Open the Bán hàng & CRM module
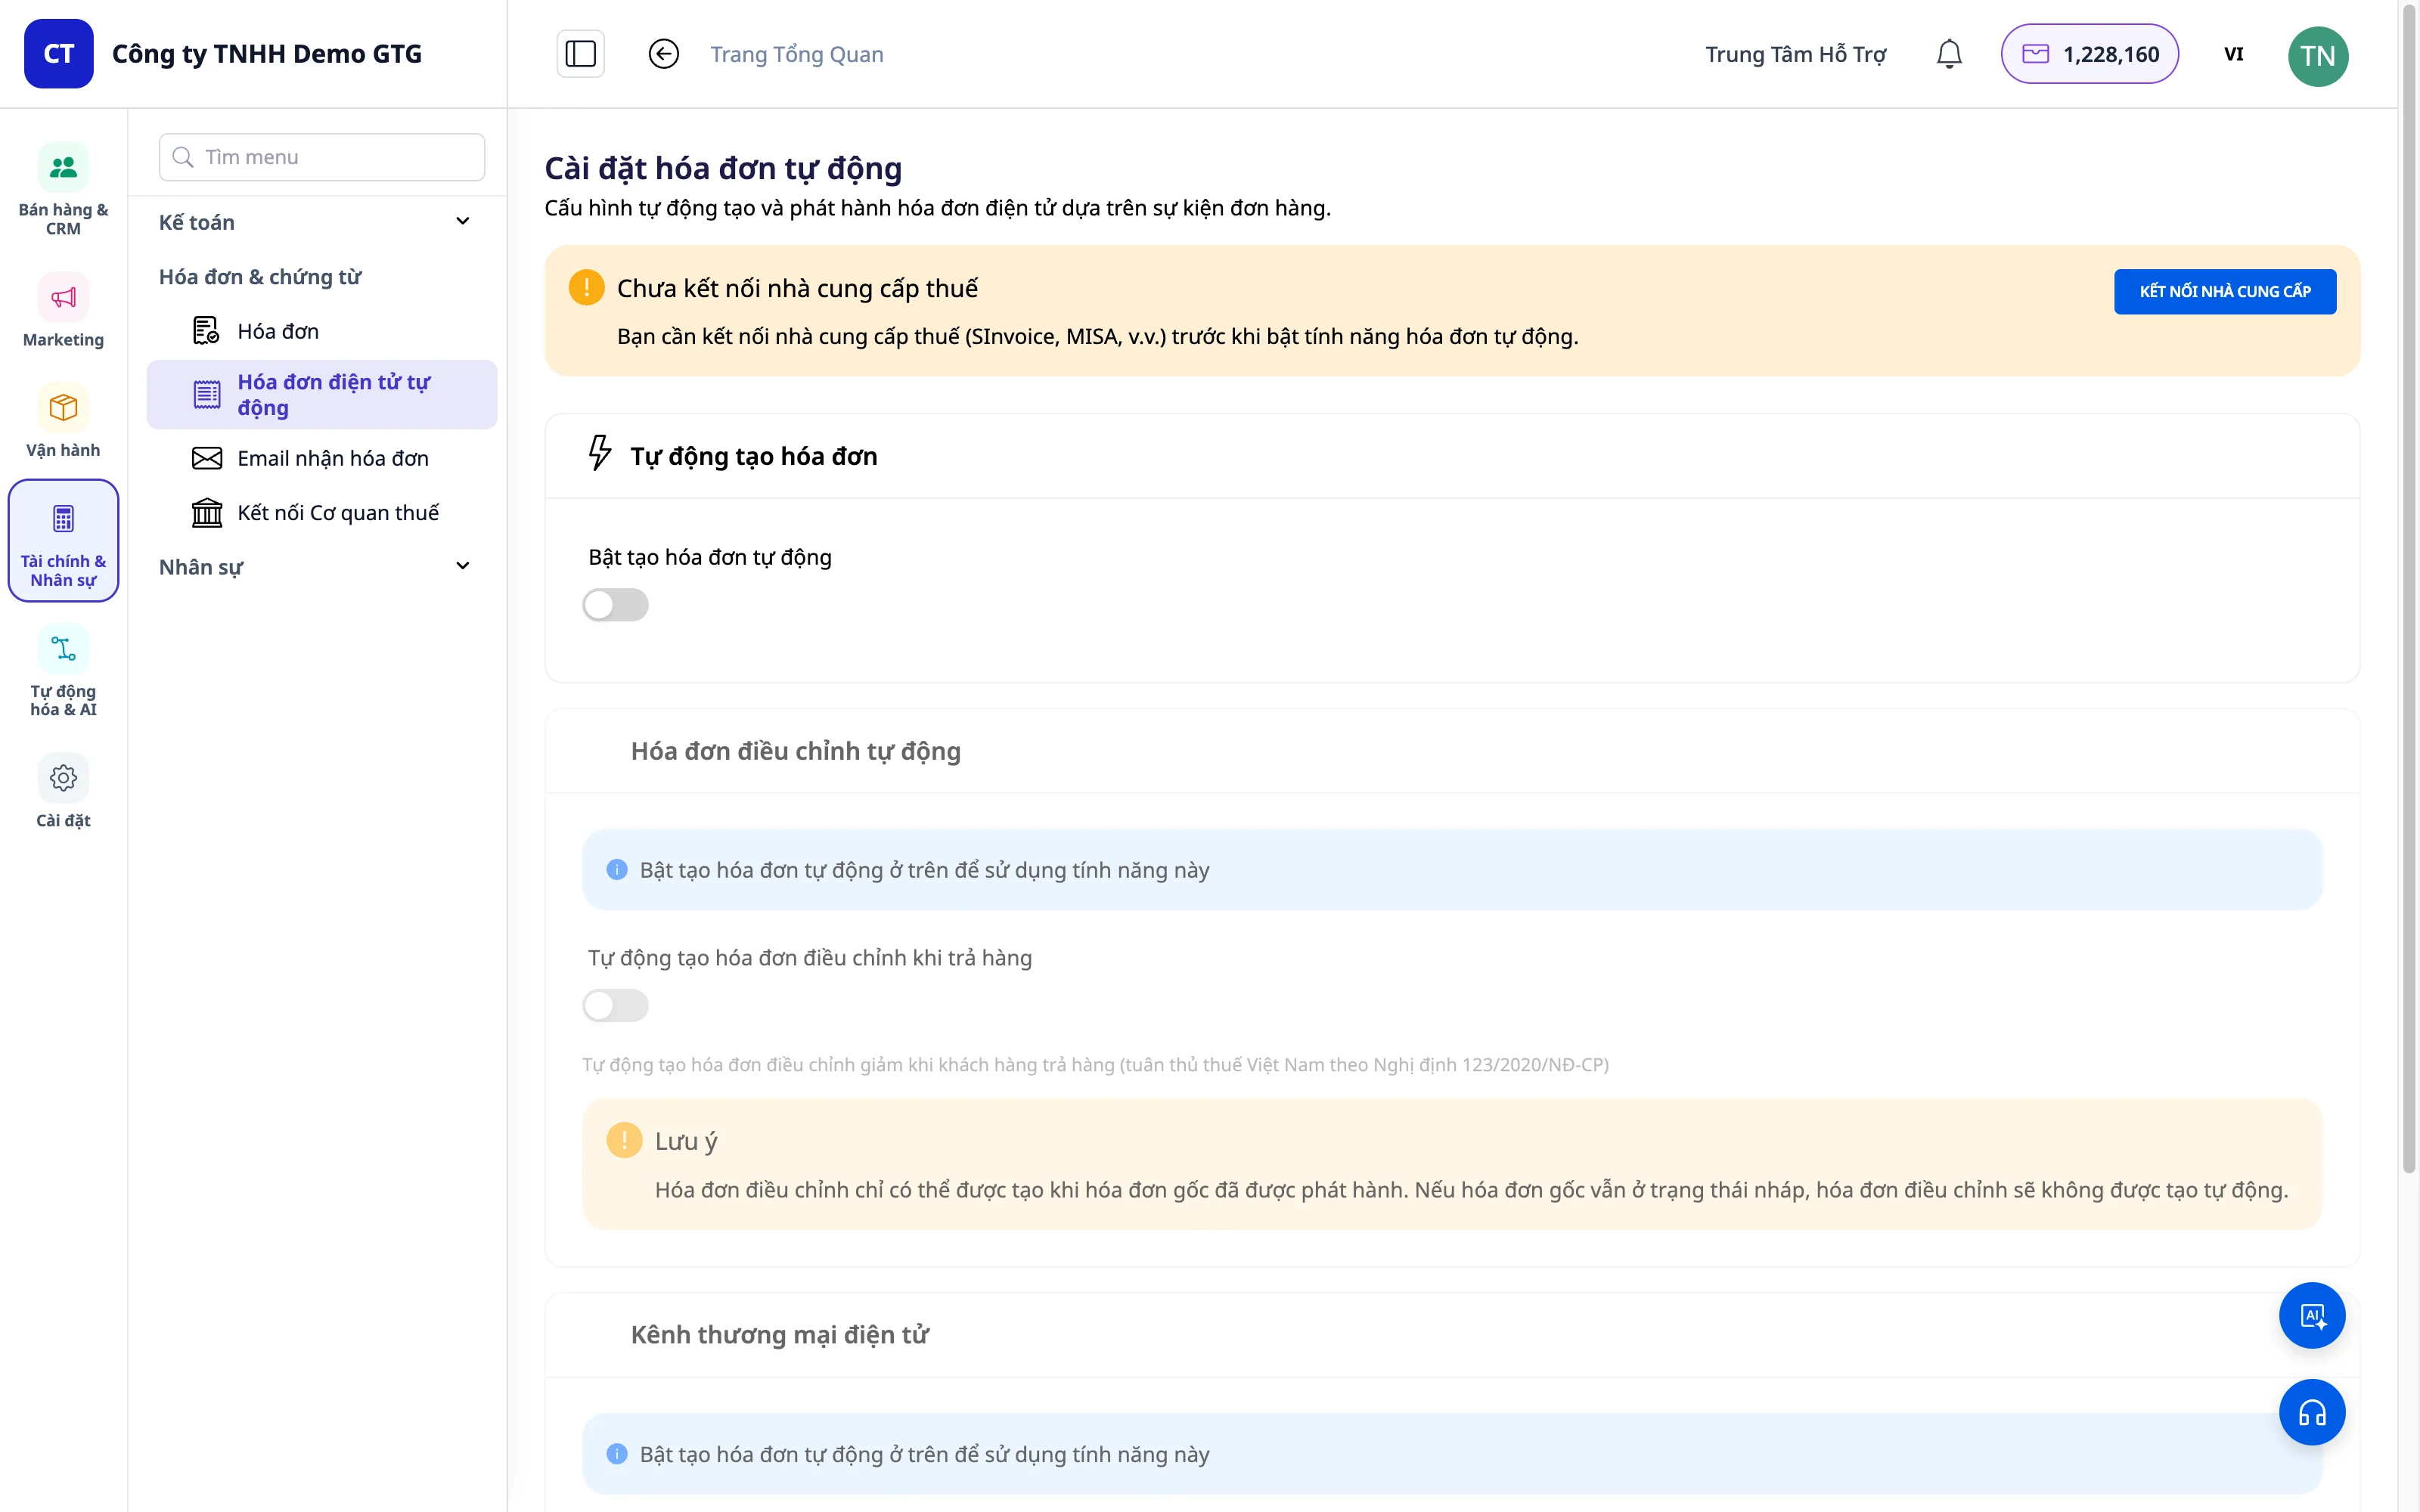This screenshot has height=1512, width=2420. [x=63, y=189]
